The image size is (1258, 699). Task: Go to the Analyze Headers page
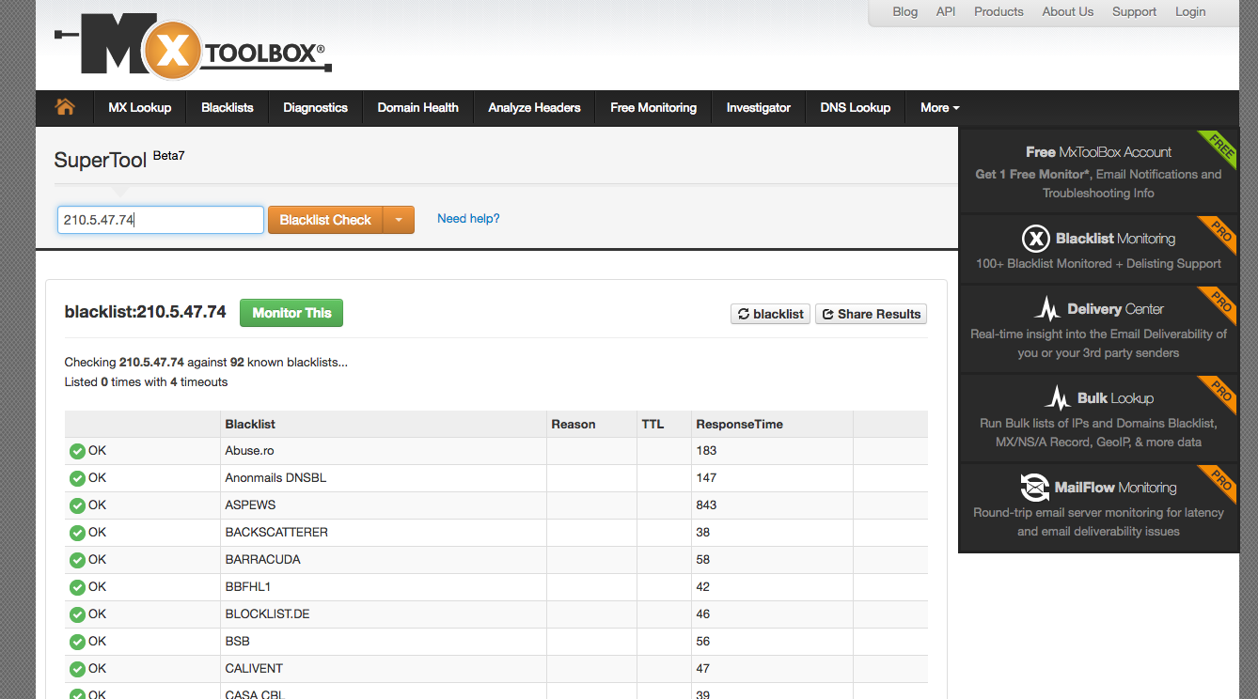pos(534,108)
